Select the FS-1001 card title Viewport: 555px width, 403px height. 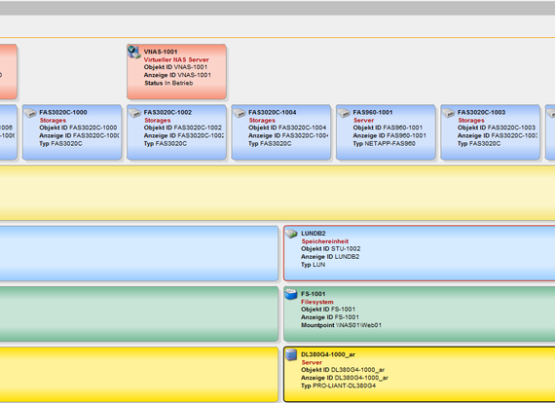313,294
